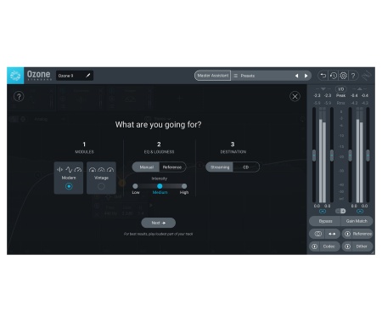The image size is (382, 323).
Task: Click the 'What are you going for?' heading
Action: tap(158, 125)
